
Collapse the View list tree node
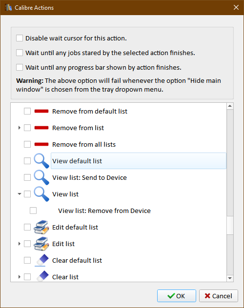[19, 194]
